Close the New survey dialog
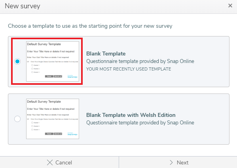The image size is (237, 168). point(230,6)
